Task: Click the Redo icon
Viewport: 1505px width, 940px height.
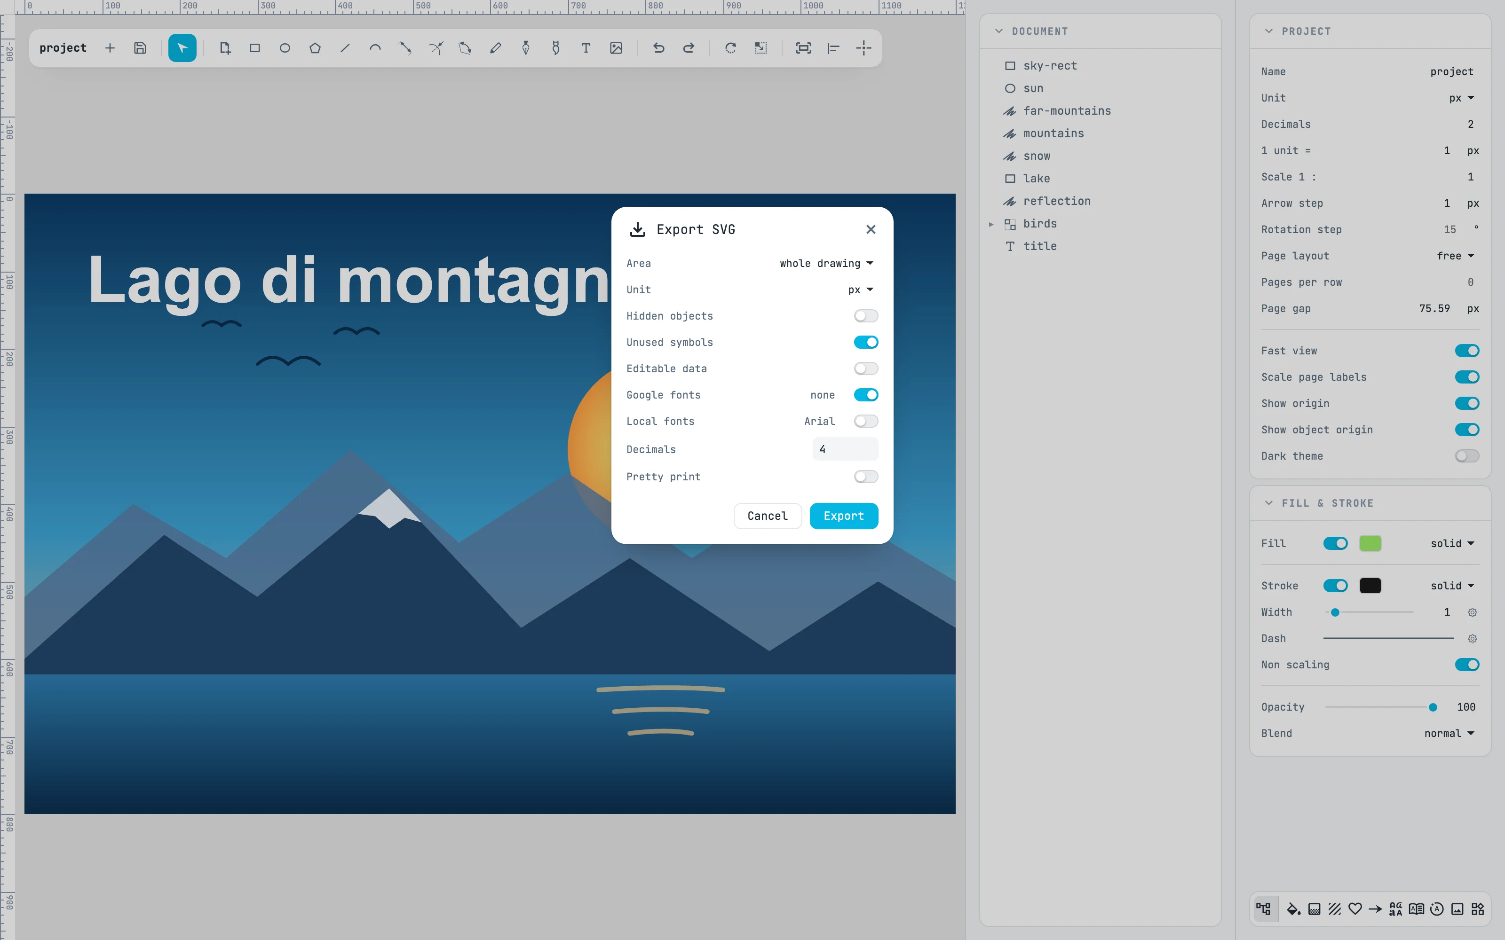Action: (689, 48)
